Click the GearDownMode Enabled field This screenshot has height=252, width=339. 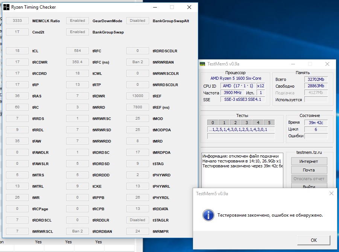click(78, 21)
